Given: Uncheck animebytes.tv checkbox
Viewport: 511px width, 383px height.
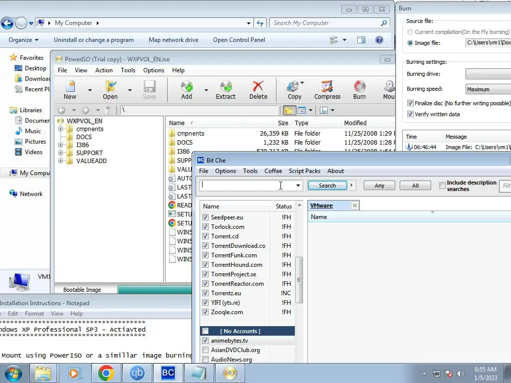Looking at the screenshot, I should 205,341.
